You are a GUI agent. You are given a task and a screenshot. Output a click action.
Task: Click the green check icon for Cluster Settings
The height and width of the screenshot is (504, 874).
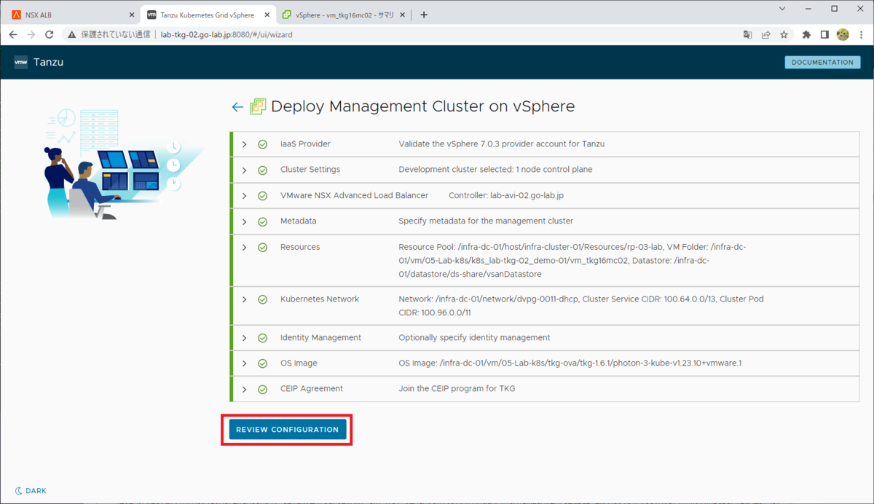(262, 170)
